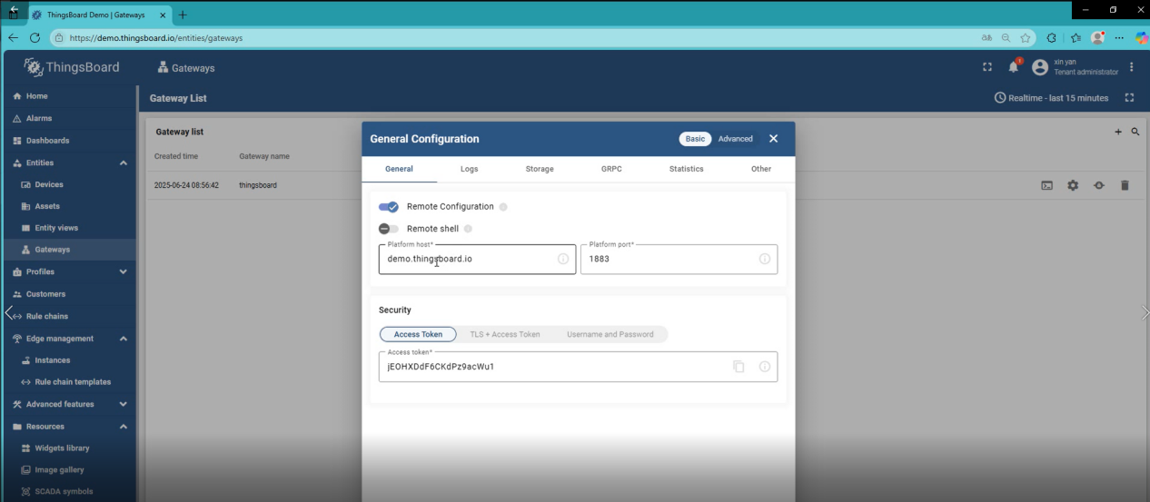This screenshot has width=1150, height=502.
Task: Click the info icon in Platform port field
Action: point(764,259)
